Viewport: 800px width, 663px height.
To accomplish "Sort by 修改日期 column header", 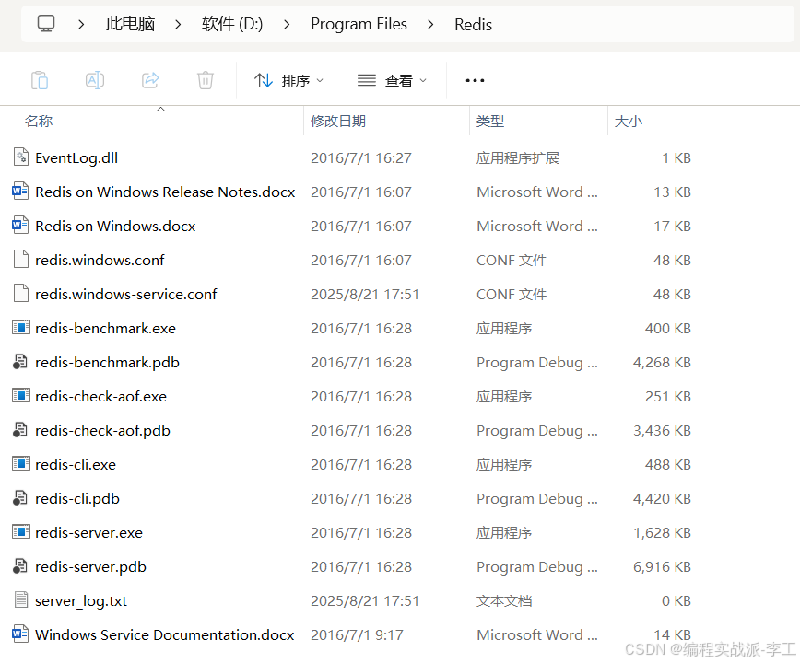I will point(337,122).
